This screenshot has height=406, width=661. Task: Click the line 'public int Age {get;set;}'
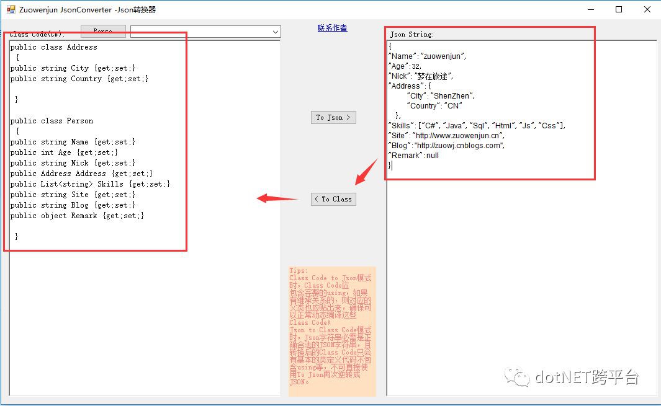click(64, 152)
